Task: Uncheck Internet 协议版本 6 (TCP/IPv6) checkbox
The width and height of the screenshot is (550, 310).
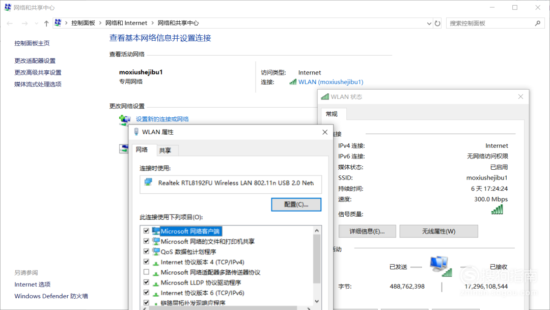Action: click(x=146, y=293)
